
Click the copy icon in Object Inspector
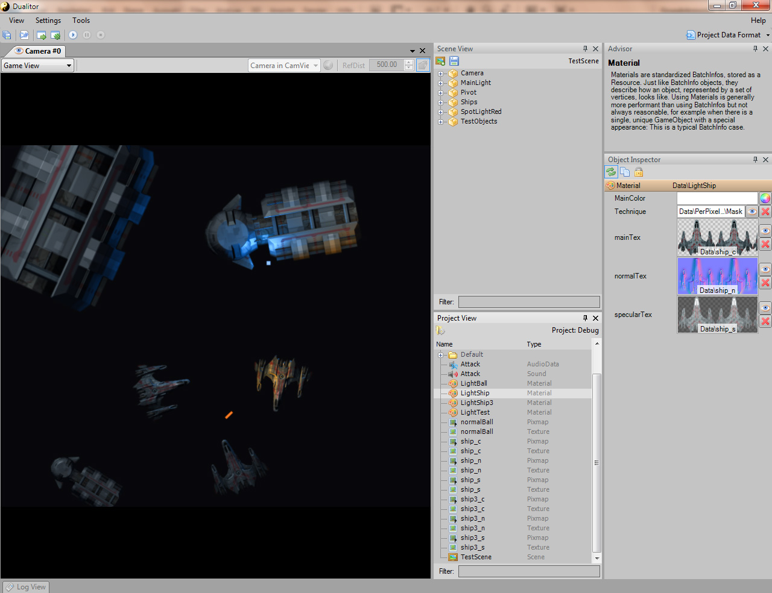pyautogui.click(x=625, y=172)
